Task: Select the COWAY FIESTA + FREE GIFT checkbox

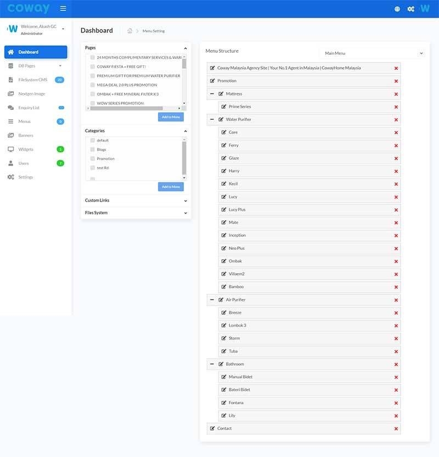Action: (93, 66)
